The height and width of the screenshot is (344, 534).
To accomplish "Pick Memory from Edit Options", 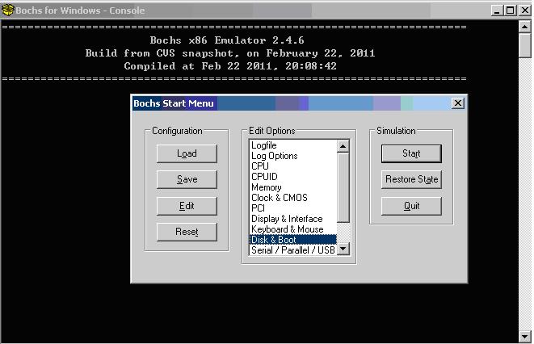I will 267,187.
